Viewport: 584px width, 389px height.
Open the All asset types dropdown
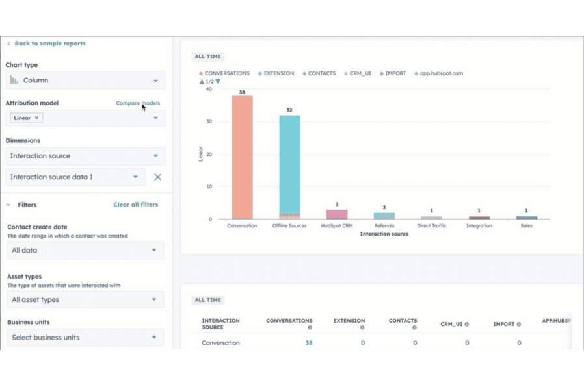coord(85,299)
